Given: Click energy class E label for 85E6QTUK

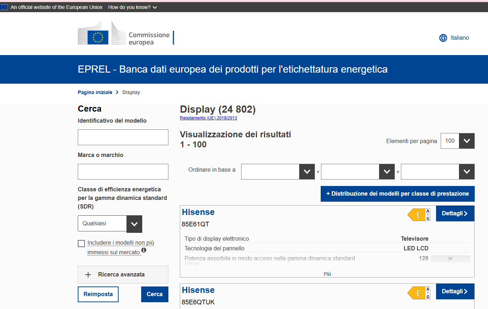Looking at the screenshot, I should 419,293.
